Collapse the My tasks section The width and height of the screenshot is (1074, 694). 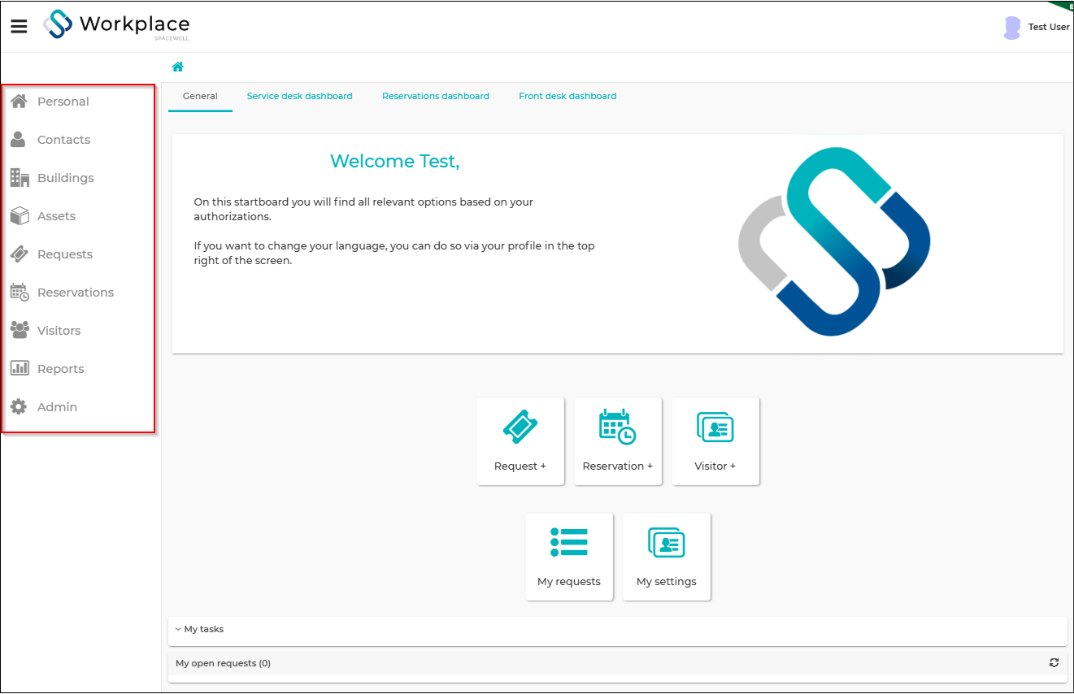pos(199,629)
